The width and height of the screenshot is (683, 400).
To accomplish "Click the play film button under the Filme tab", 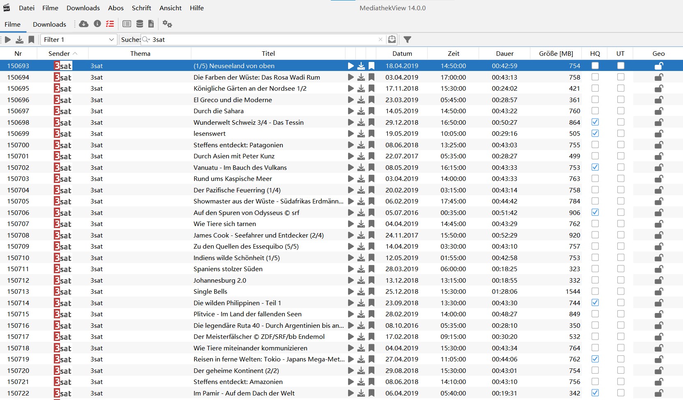I will [8, 39].
